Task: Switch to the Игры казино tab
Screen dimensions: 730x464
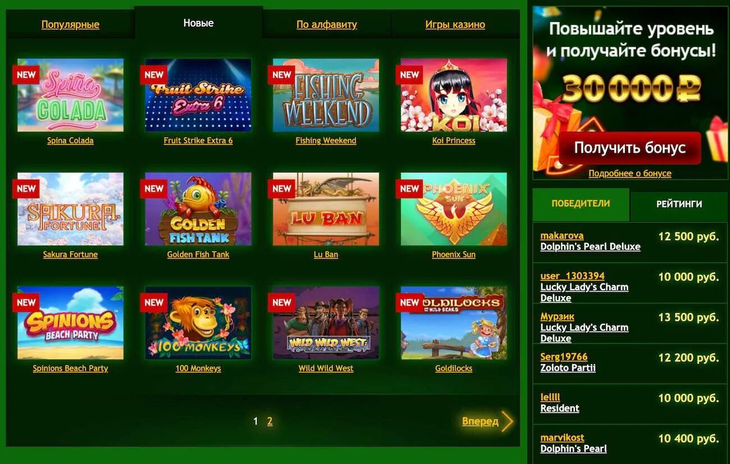Action: tap(455, 24)
